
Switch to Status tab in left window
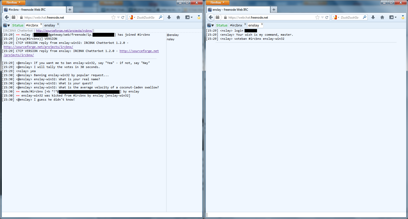18,25
